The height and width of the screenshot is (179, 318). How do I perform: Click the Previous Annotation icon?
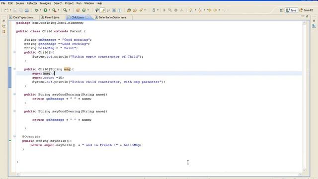(200, 10)
